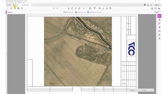Viewport: 167px width, 94px height.
Task: Open the page fit options dropdown
Action: [x=90, y=8]
